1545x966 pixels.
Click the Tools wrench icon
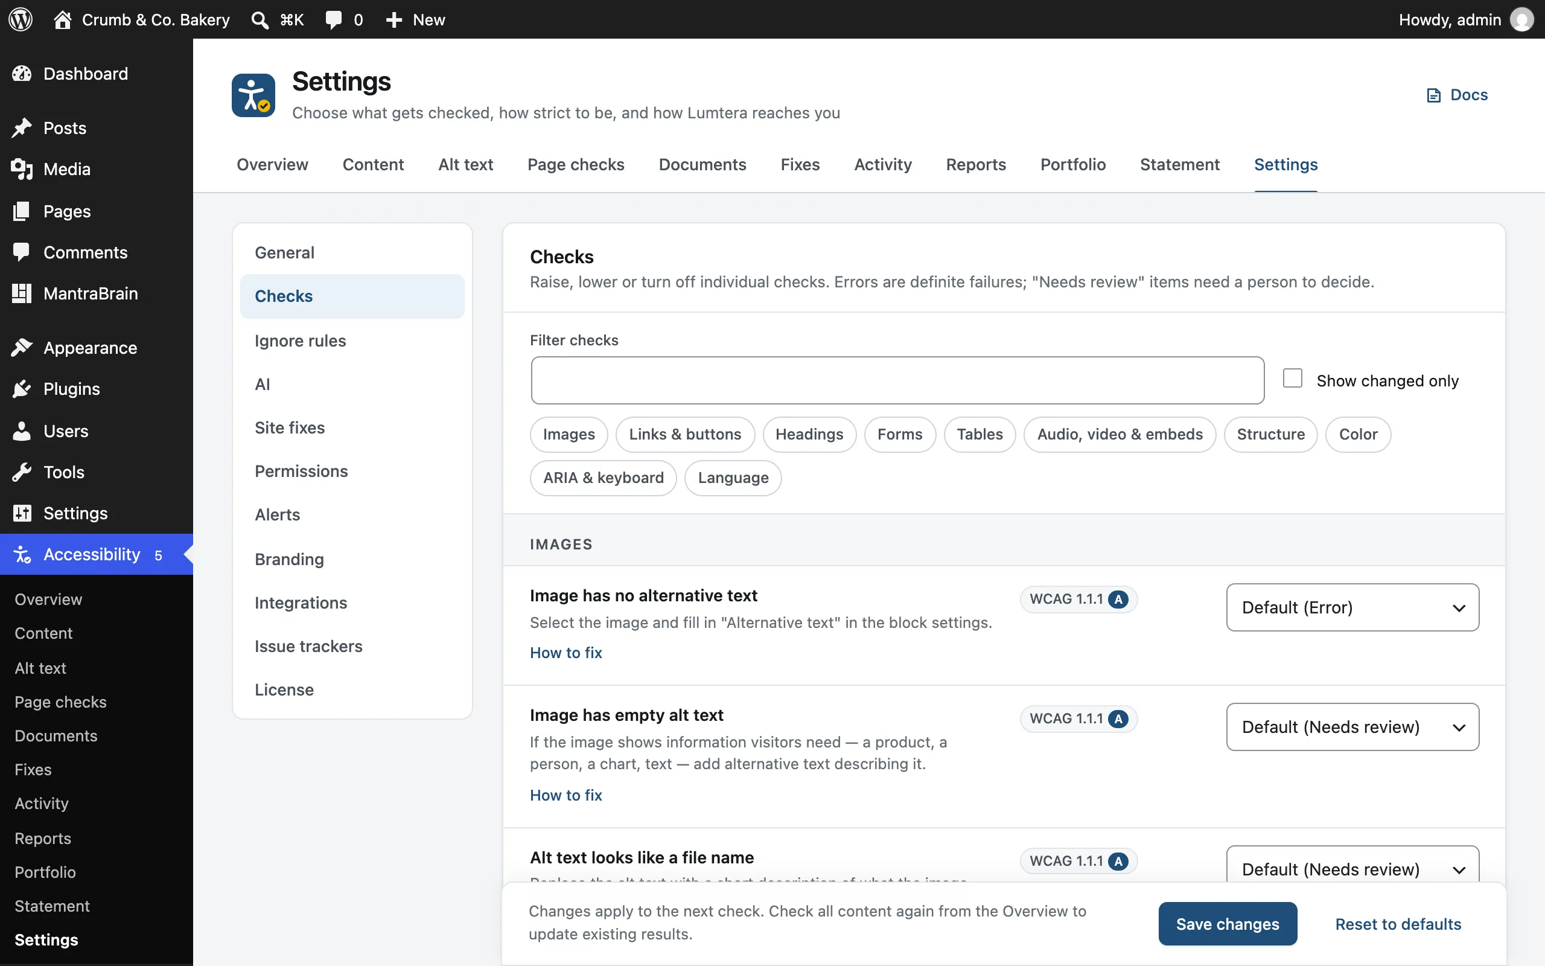(x=22, y=472)
